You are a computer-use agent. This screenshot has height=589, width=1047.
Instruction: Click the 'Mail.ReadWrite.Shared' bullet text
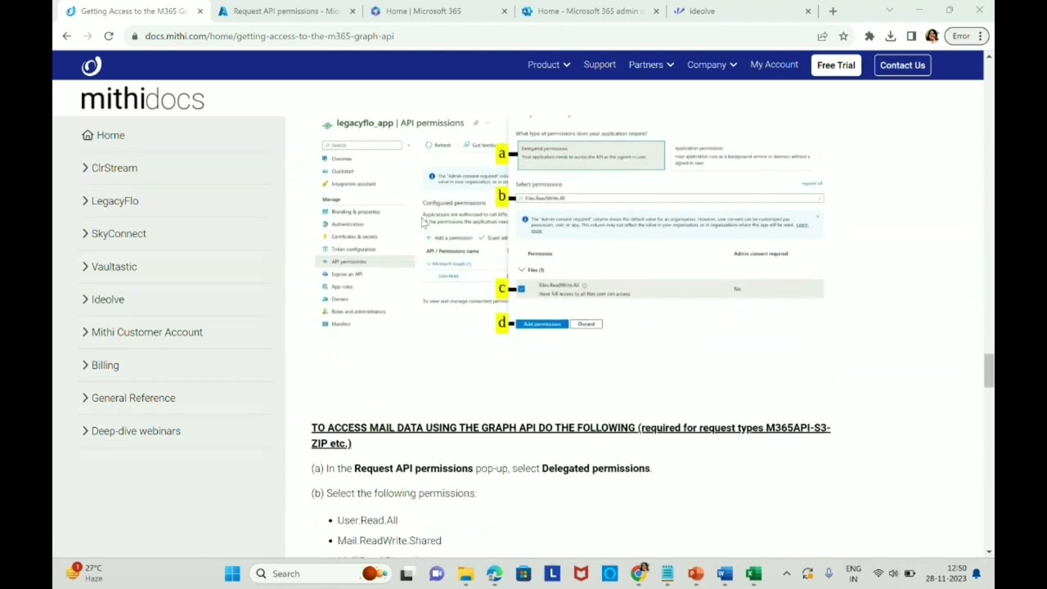(389, 540)
